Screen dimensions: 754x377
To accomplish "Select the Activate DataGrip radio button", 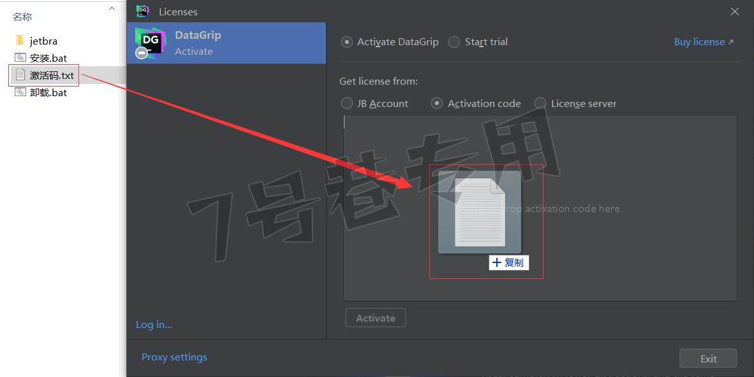I will (346, 42).
